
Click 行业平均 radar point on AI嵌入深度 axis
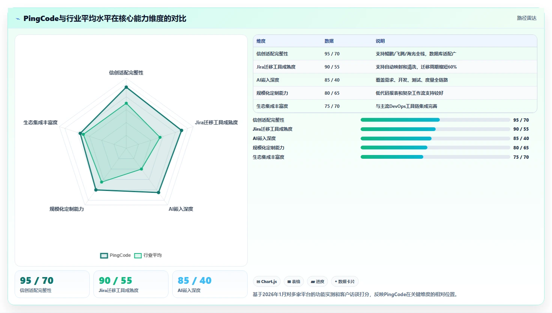click(x=141, y=169)
